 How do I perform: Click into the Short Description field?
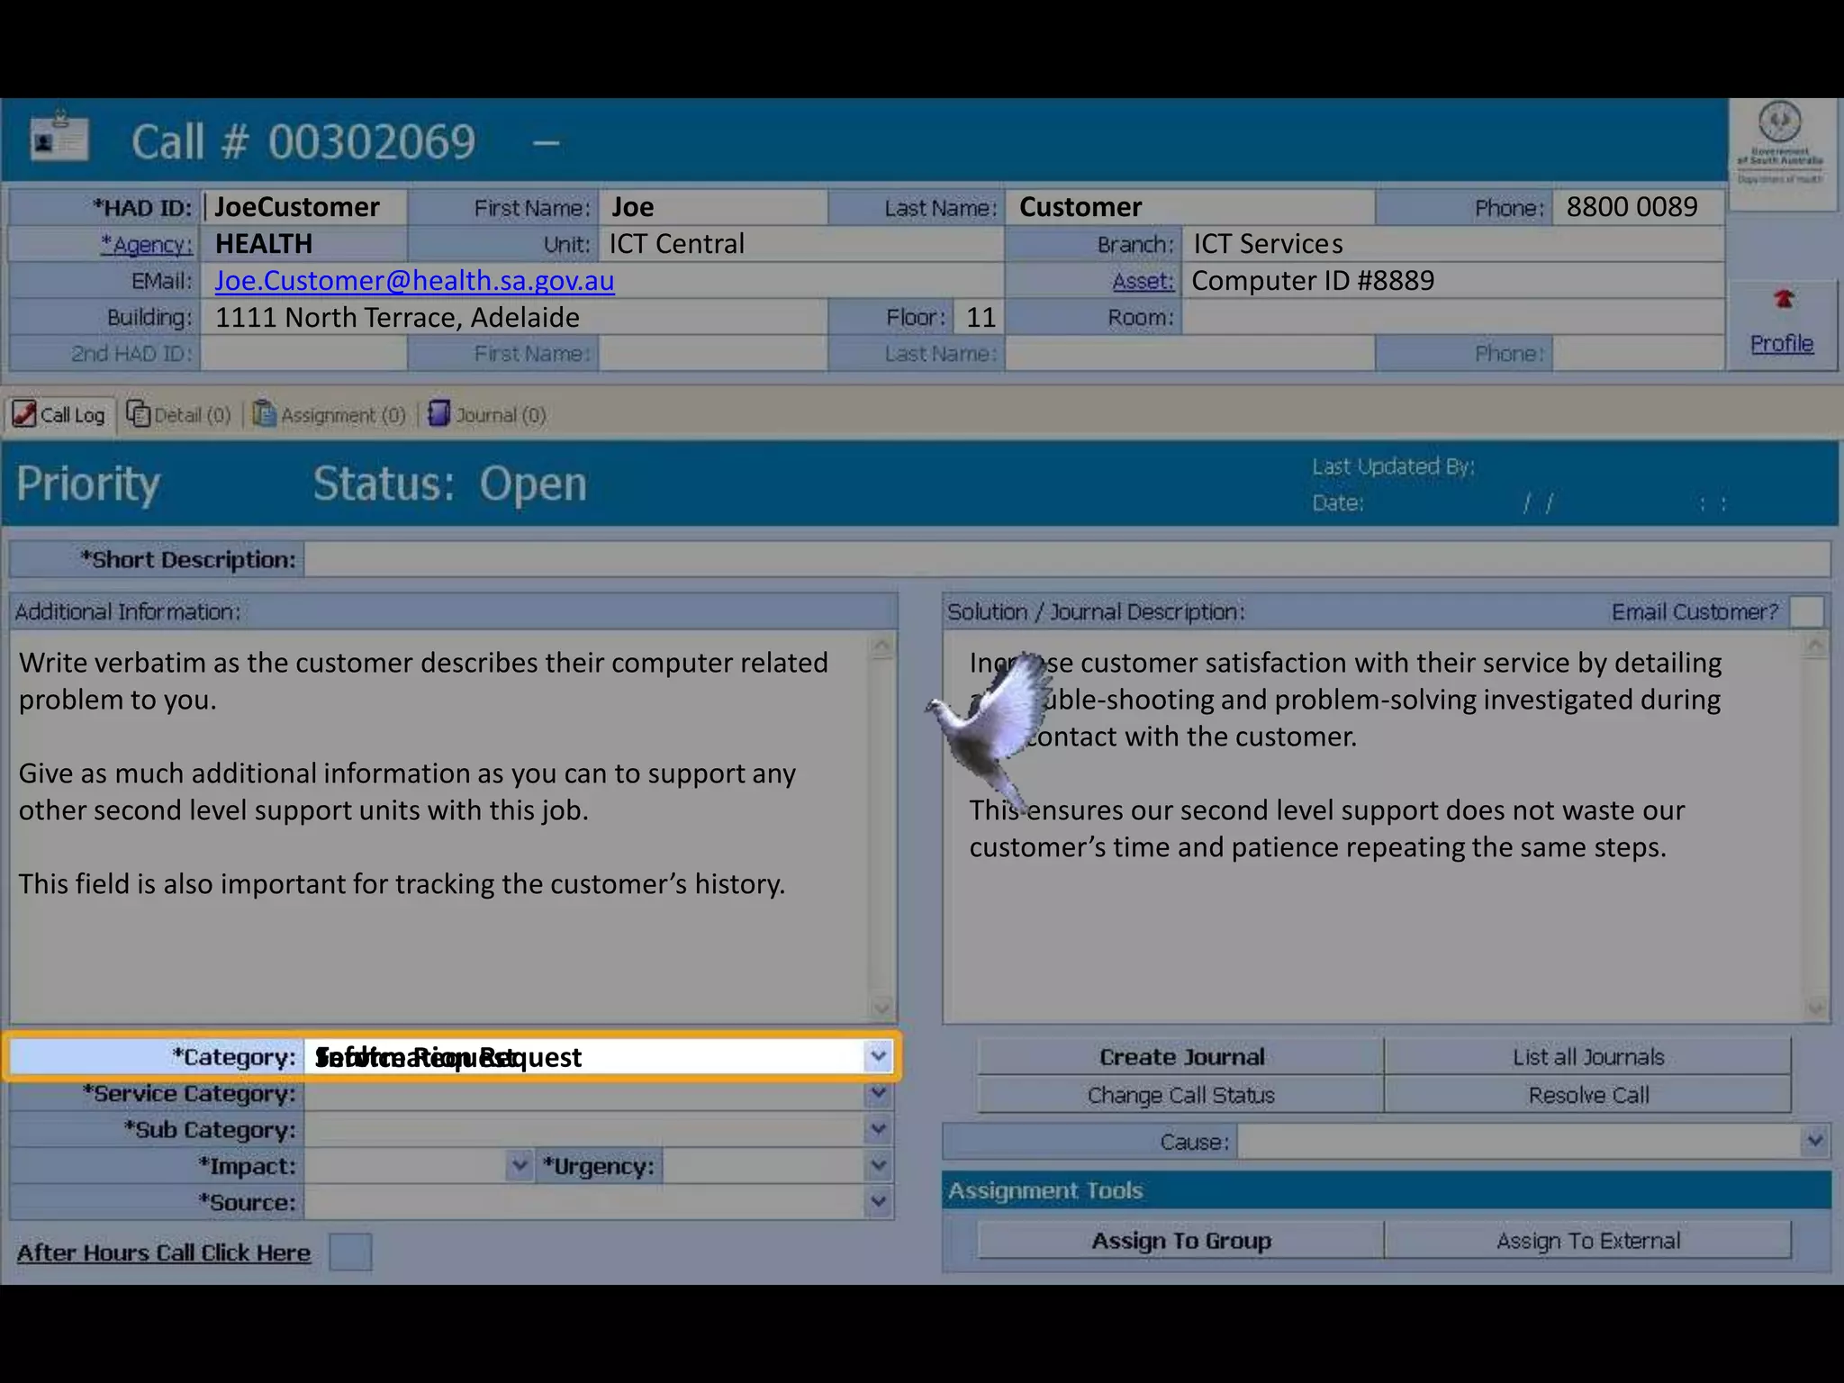(x=1066, y=559)
